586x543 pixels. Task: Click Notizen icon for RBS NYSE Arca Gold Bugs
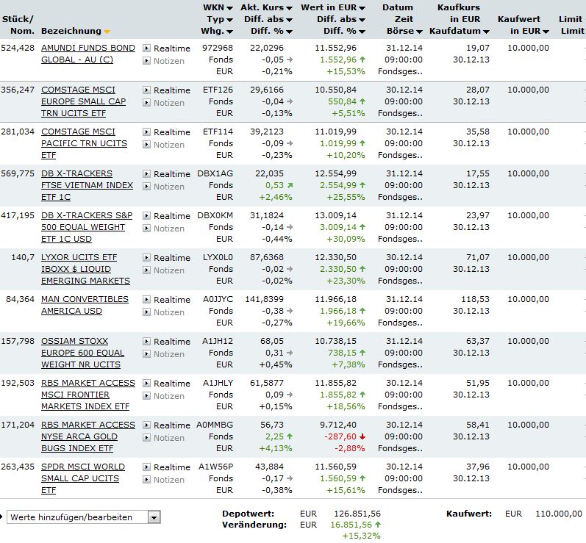click(x=147, y=437)
